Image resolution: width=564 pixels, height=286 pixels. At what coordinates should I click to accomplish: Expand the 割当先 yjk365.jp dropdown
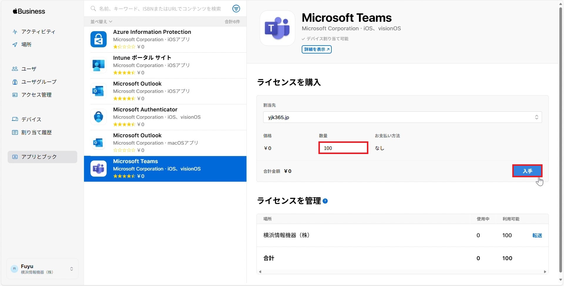[402, 117]
